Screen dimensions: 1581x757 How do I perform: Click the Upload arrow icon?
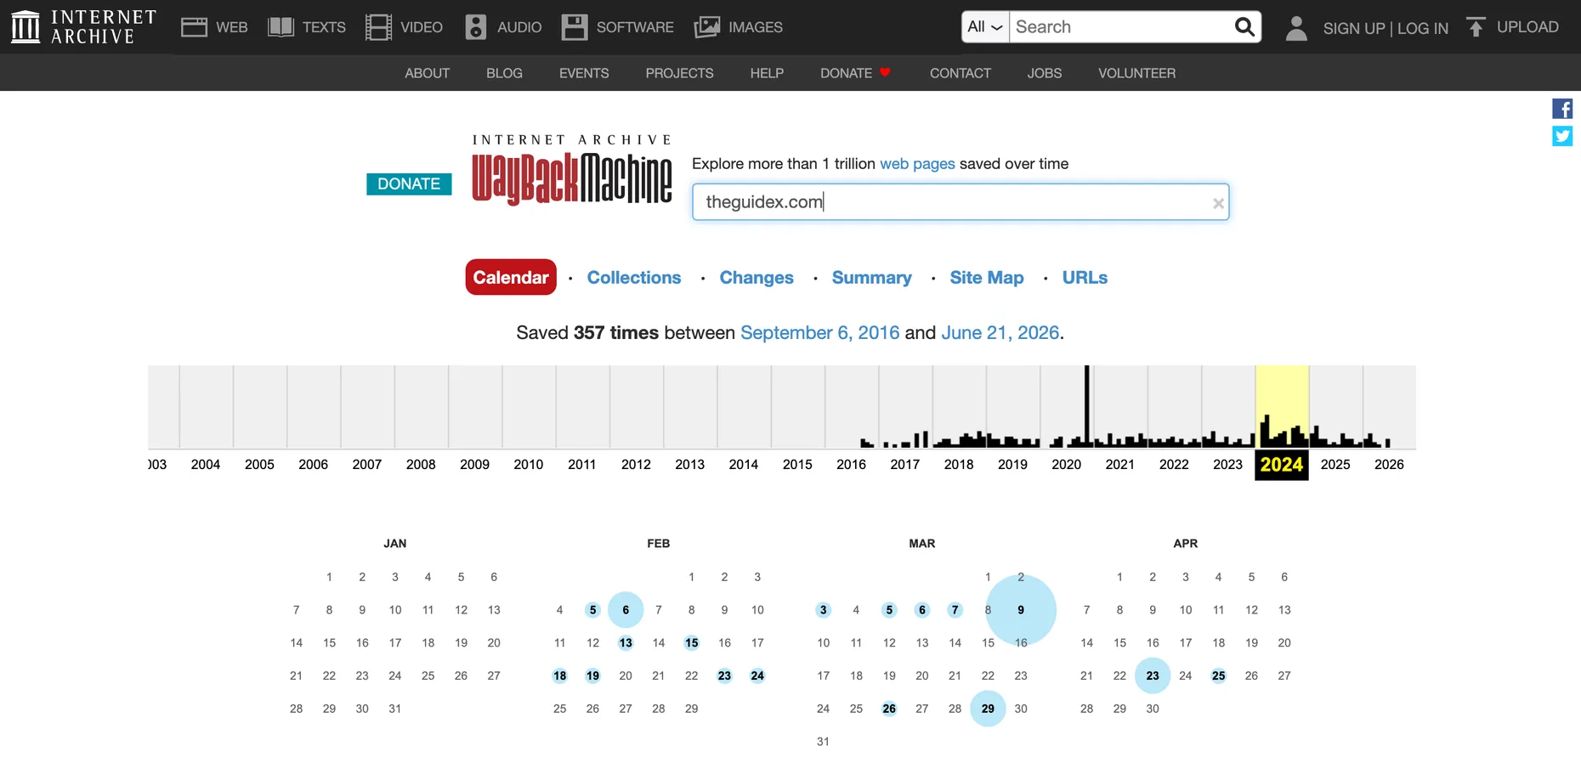click(1476, 27)
